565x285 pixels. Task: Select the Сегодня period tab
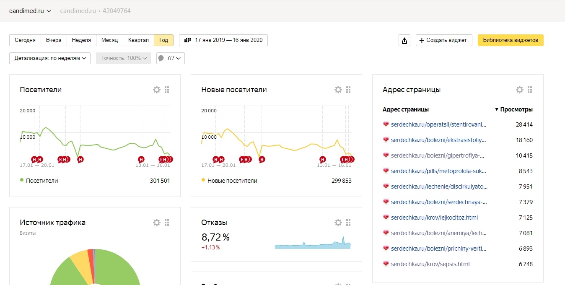(25, 40)
